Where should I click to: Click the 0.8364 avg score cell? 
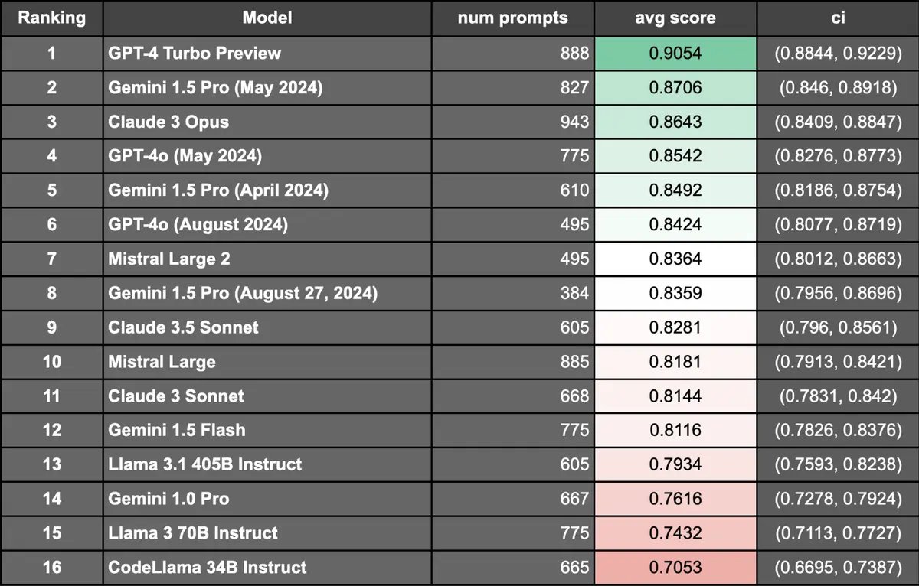pyautogui.click(x=675, y=259)
